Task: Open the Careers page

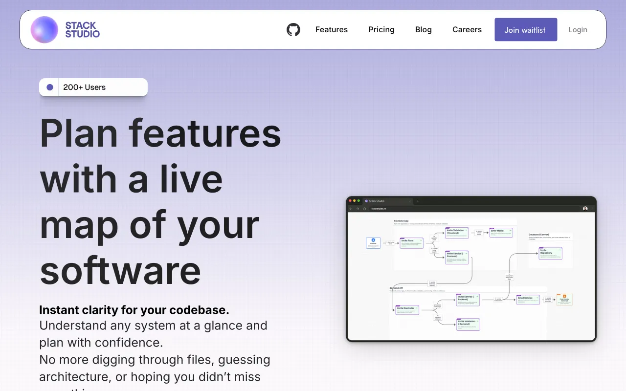Action: pos(467,29)
